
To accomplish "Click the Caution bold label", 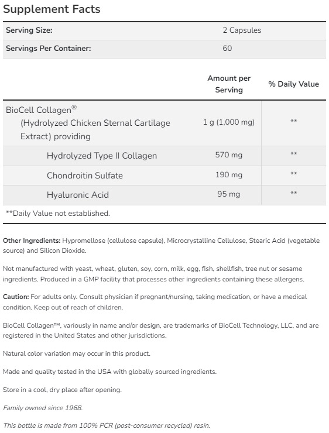I will click(16, 297).
